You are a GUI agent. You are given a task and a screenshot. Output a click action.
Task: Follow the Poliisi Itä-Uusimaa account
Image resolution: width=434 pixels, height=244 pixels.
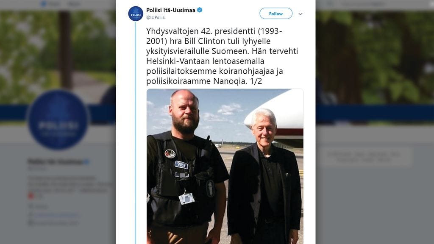[x=275, y=14]
